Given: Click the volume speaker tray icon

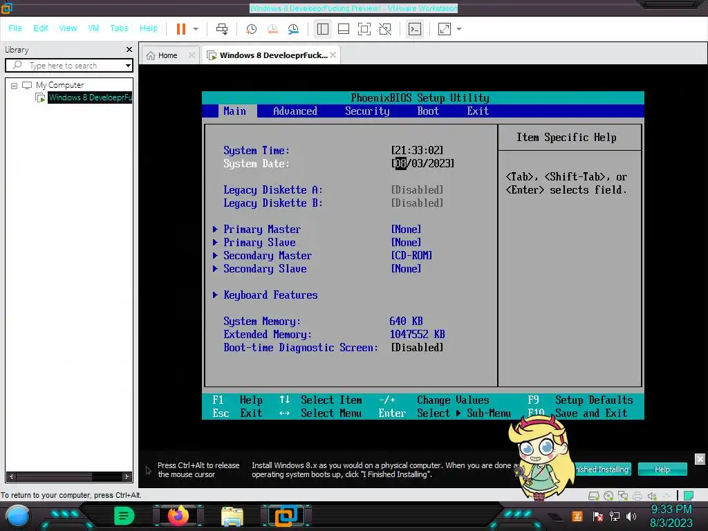Looking at the screenshot, I should point(631,516).
